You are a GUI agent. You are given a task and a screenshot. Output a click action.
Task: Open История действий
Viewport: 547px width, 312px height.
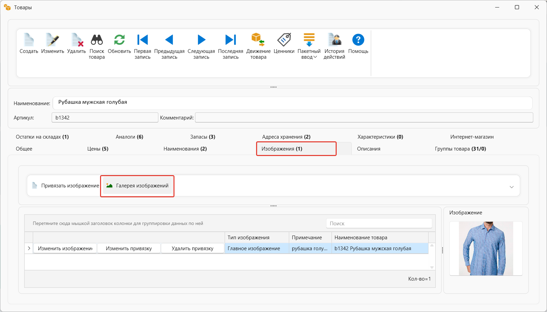tap(334, 40)
